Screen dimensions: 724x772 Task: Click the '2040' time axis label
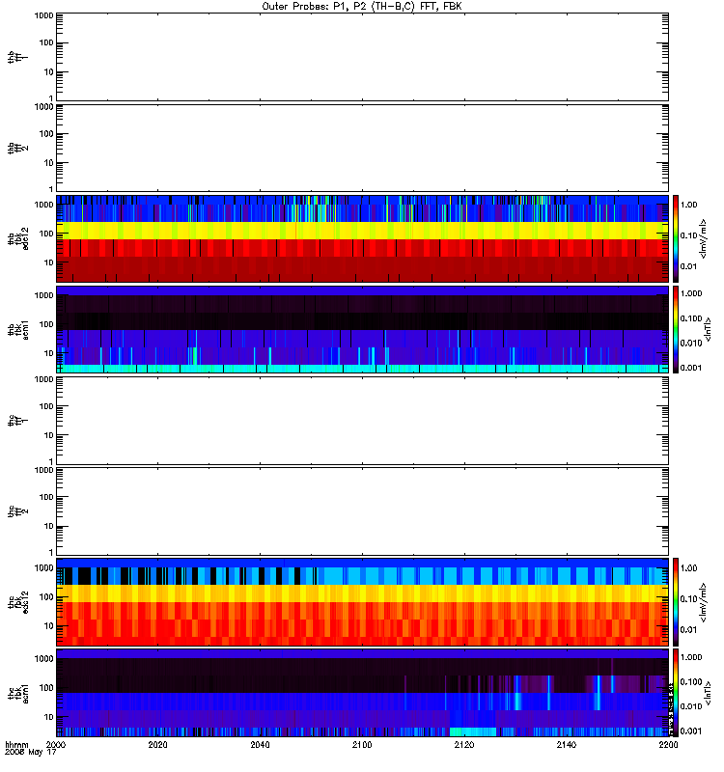tap(260, 744)
